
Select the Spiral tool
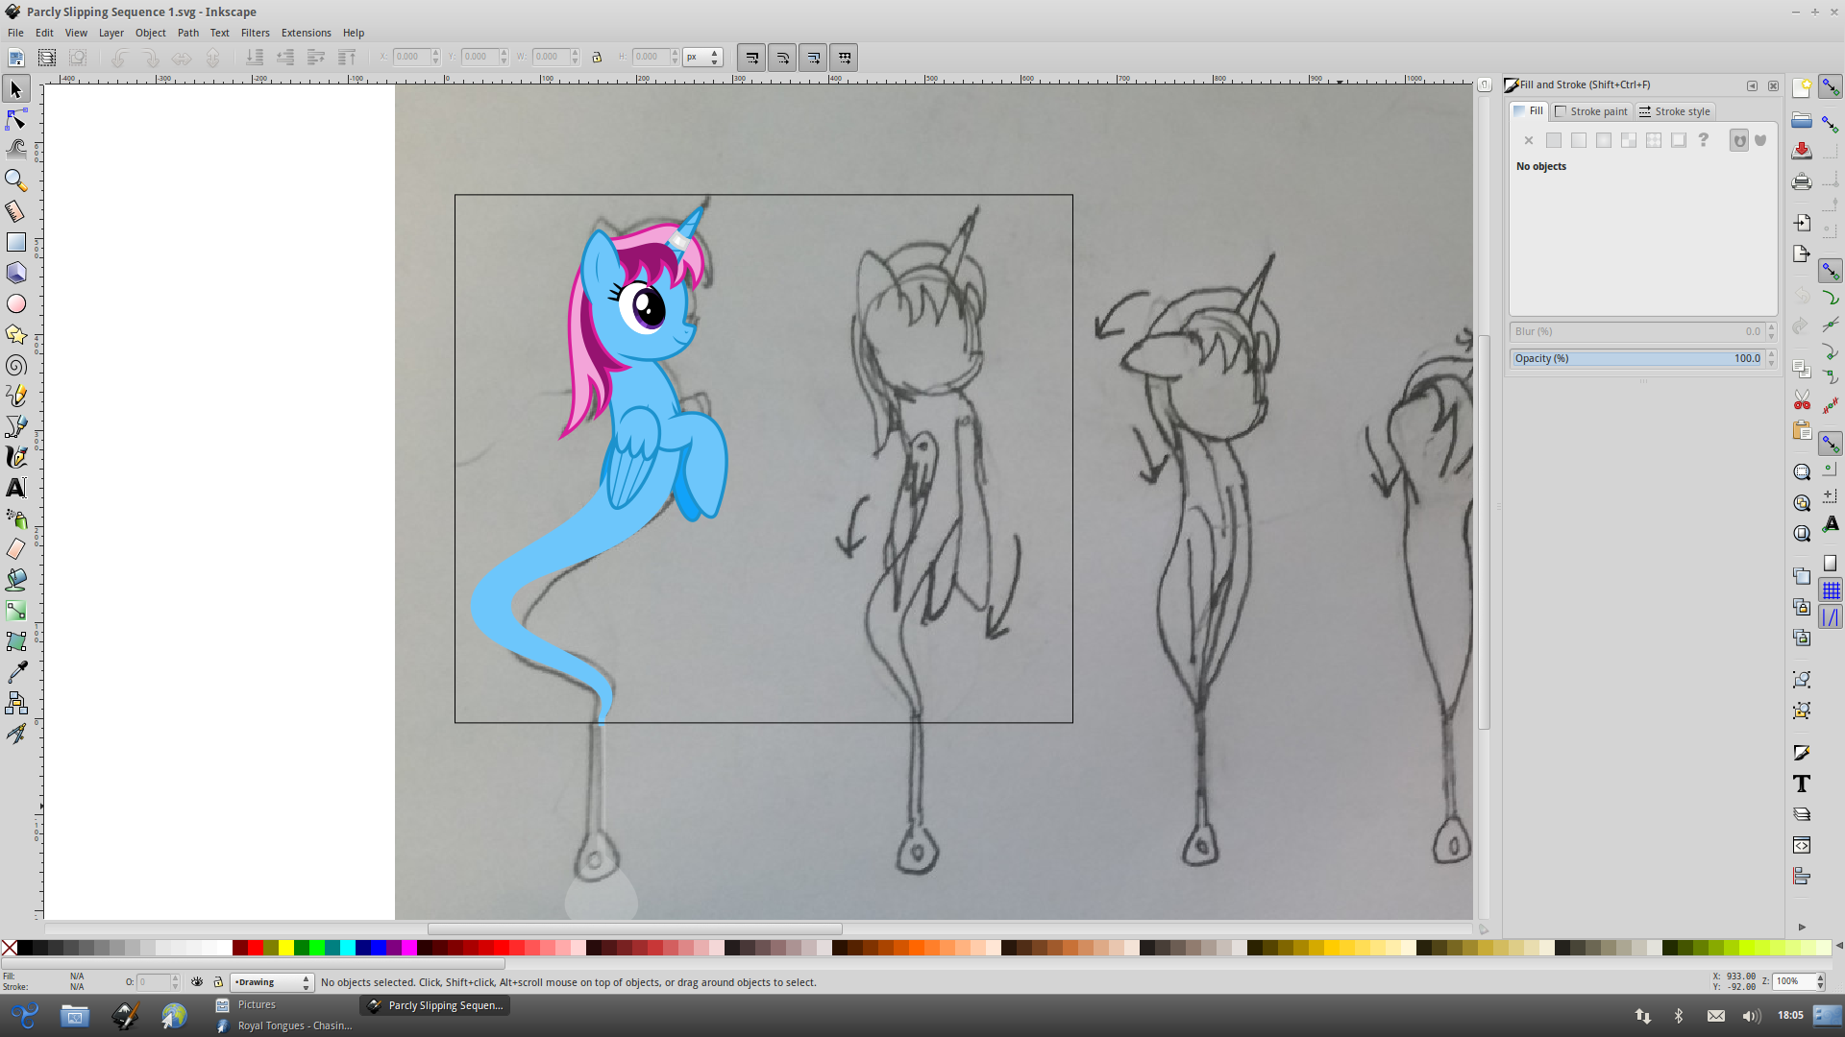(x=16, y=365)
